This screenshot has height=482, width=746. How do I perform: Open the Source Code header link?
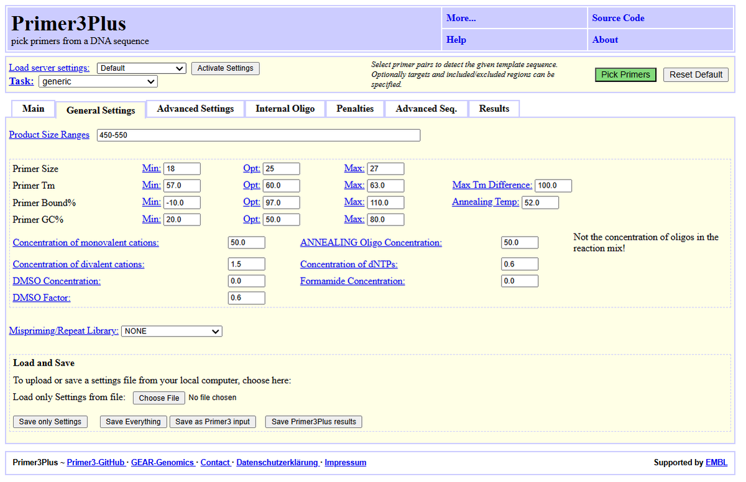(618, 18)
